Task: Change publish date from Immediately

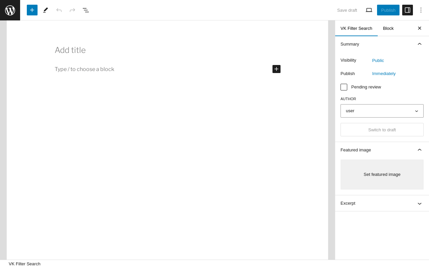Action: coord(384,73)
